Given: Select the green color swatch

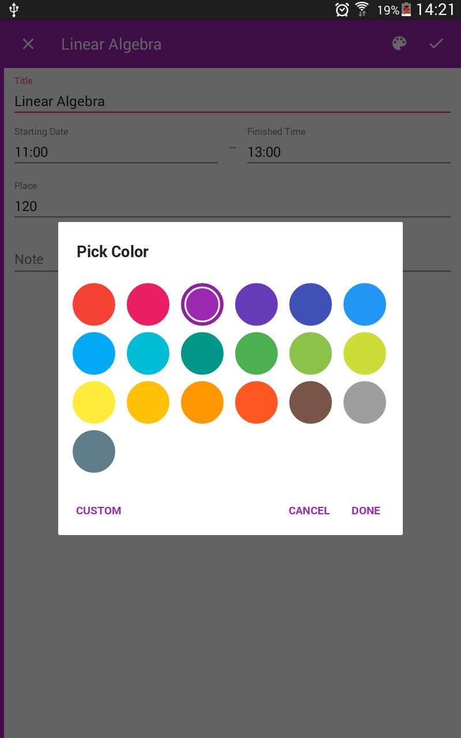Looking at the screenshot, I should [256, 353].
